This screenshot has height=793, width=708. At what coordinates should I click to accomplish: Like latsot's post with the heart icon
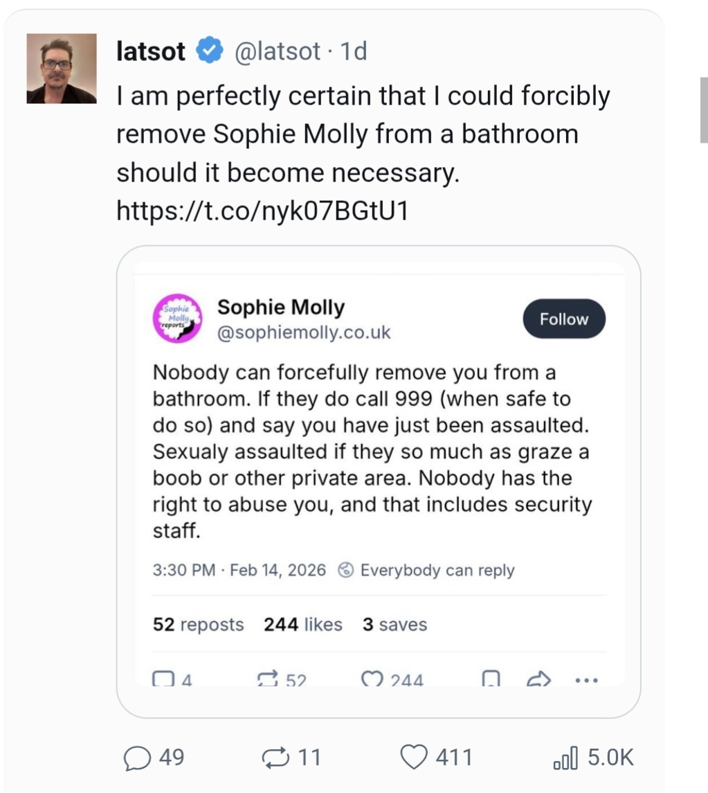coord(415,757)
